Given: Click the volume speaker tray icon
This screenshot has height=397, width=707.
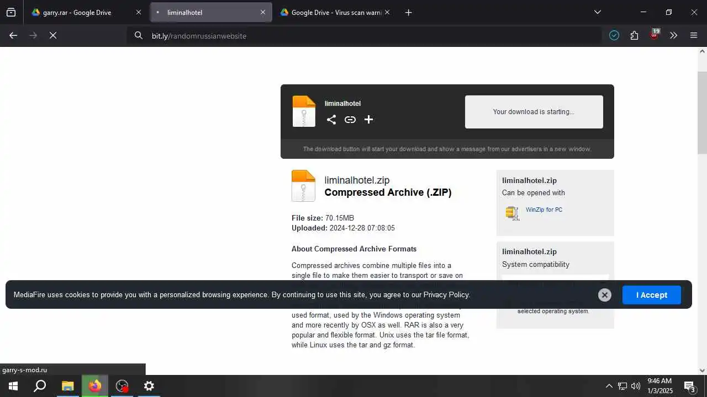Looking at the screenshot, I should [x=636, y=386].
